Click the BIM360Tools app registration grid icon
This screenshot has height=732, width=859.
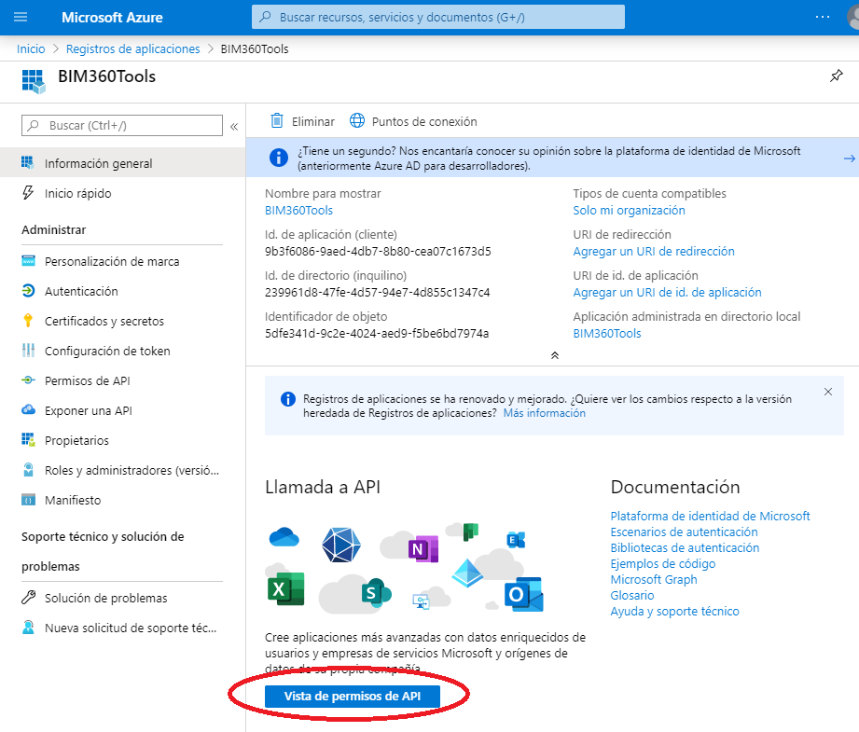click(34, 81)
